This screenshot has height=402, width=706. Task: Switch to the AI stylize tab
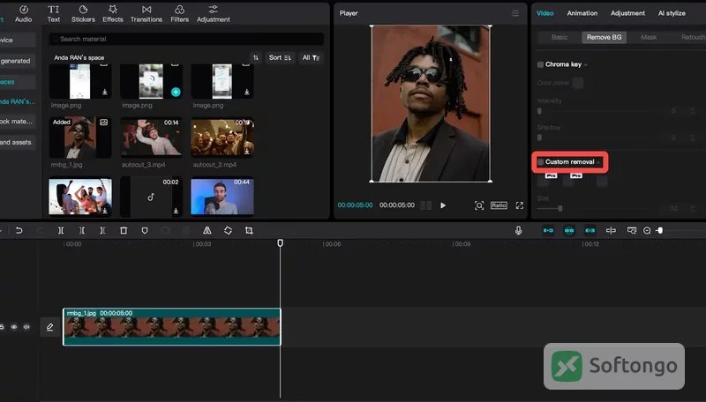coord(672,13)
